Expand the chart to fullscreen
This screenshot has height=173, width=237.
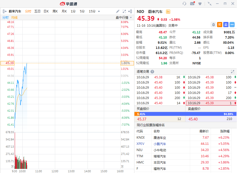click(x=124, y=11)
